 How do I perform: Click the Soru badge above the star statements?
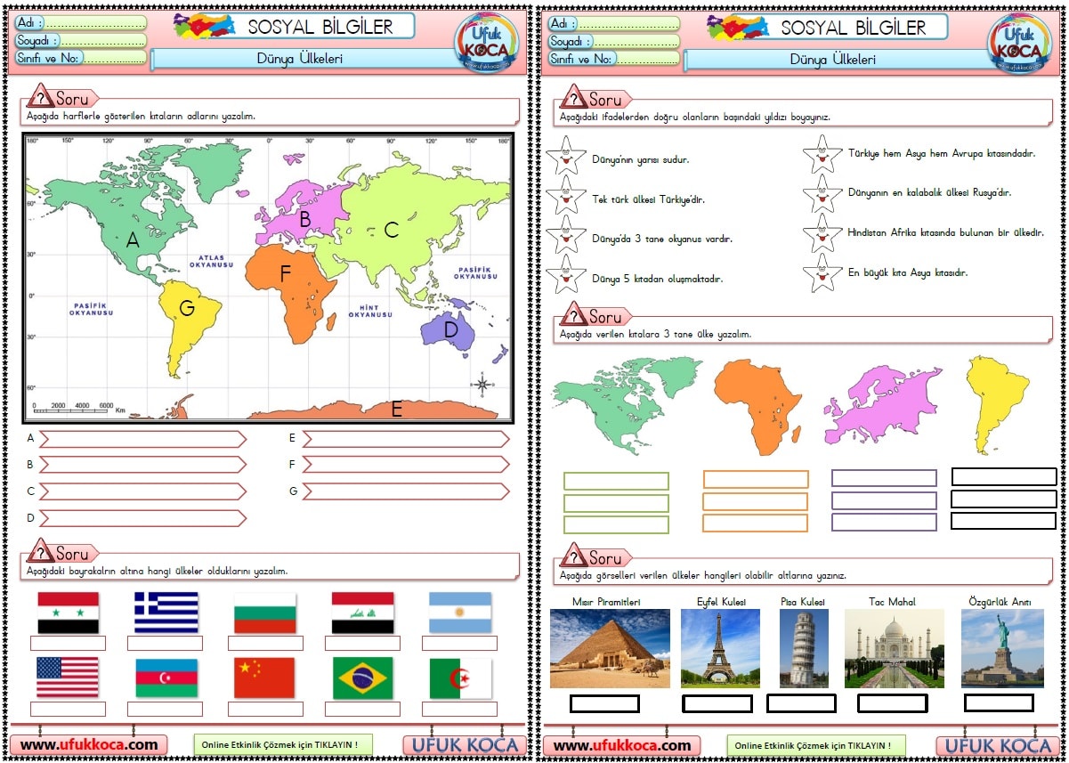tap(595, 97)
